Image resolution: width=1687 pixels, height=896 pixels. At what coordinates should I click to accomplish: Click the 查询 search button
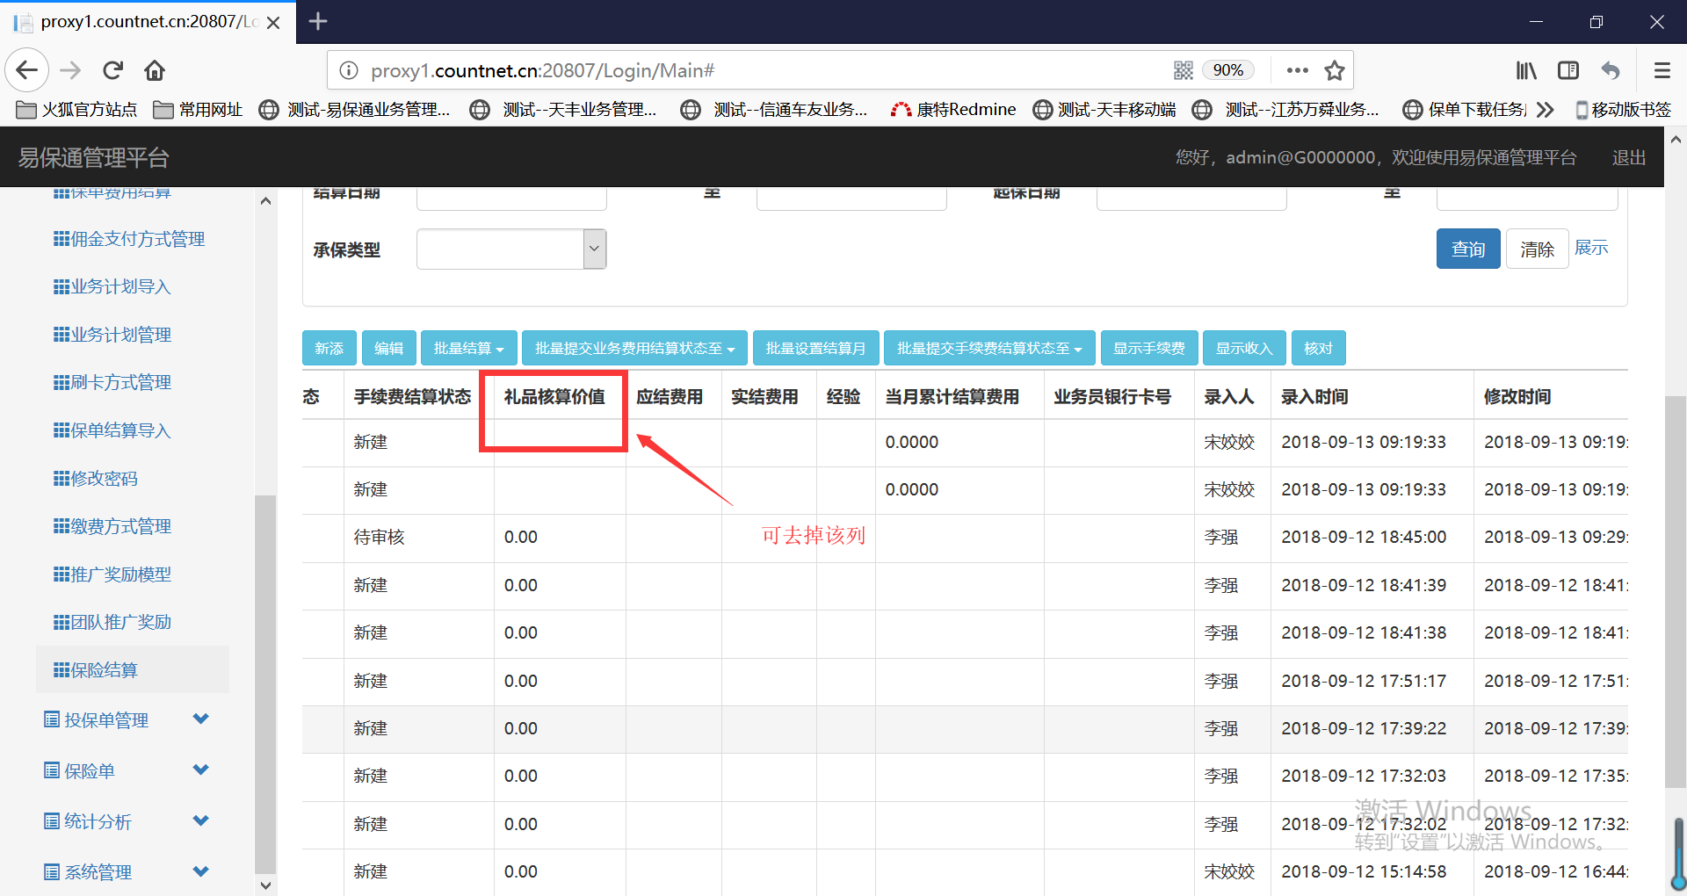[1467, 249]
